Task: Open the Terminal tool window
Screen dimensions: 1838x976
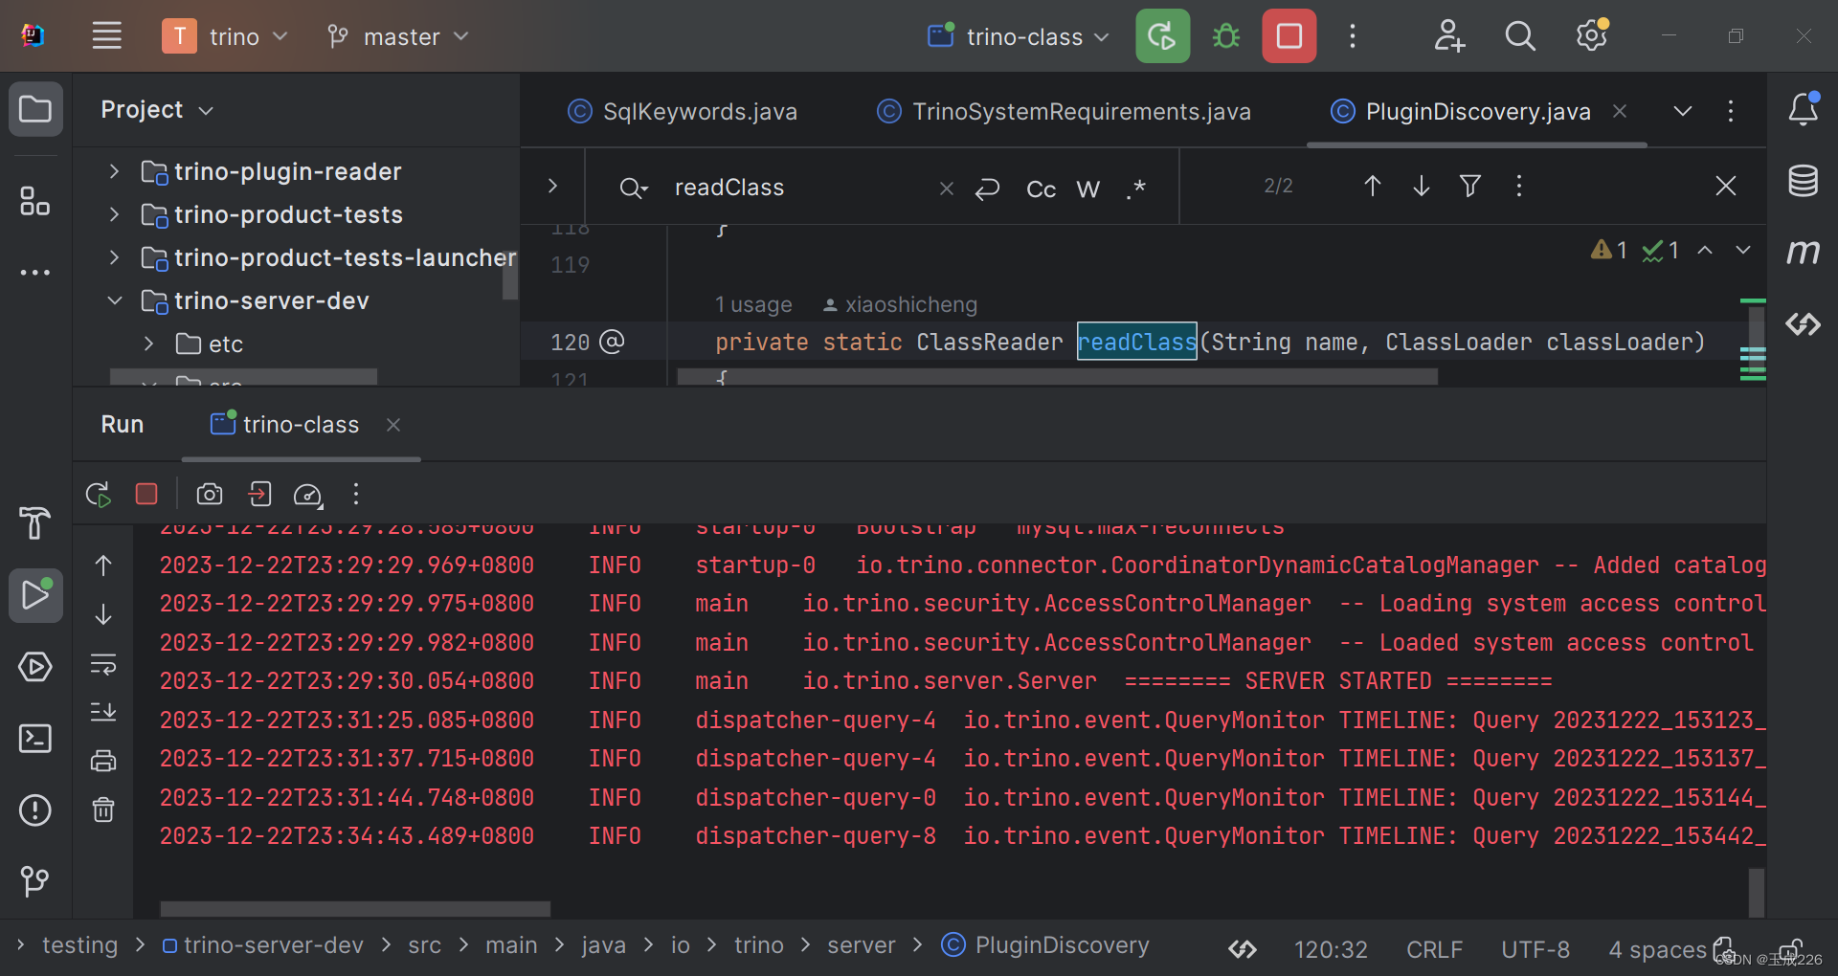Action: (35, 739)
